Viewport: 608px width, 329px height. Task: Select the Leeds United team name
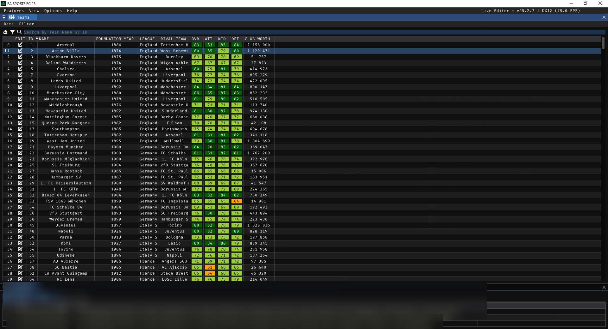pyautogui.click(x=66, y=81)
